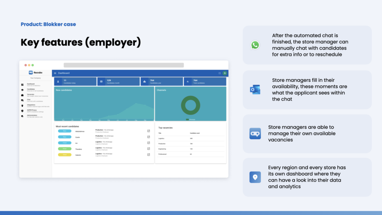Click the Total candidates label
382x215 pixels.
click(199, 83)
